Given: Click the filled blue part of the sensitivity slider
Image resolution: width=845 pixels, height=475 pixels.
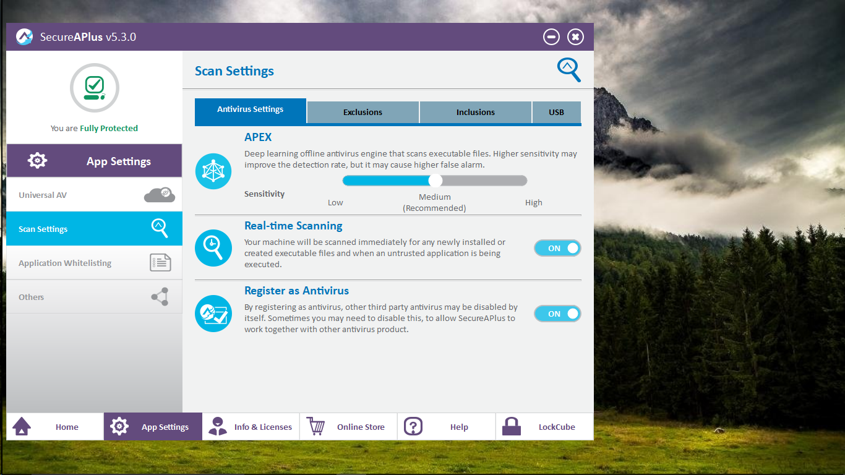Looking at the screenshot, I should pos(385,180).
